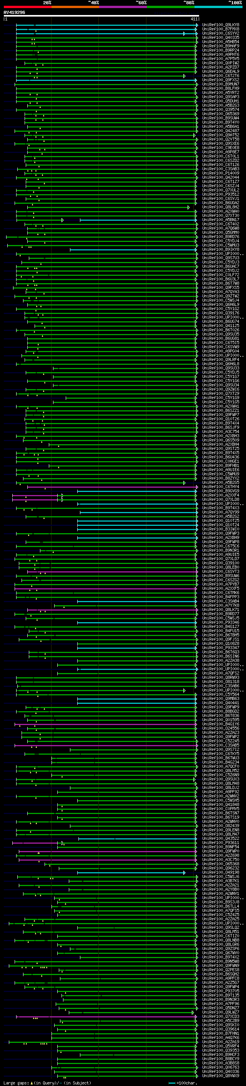Click the cyan alignment bar for UniRef100_Q9FXS2
Screen dimensions: 246x1086
point(106,80)
